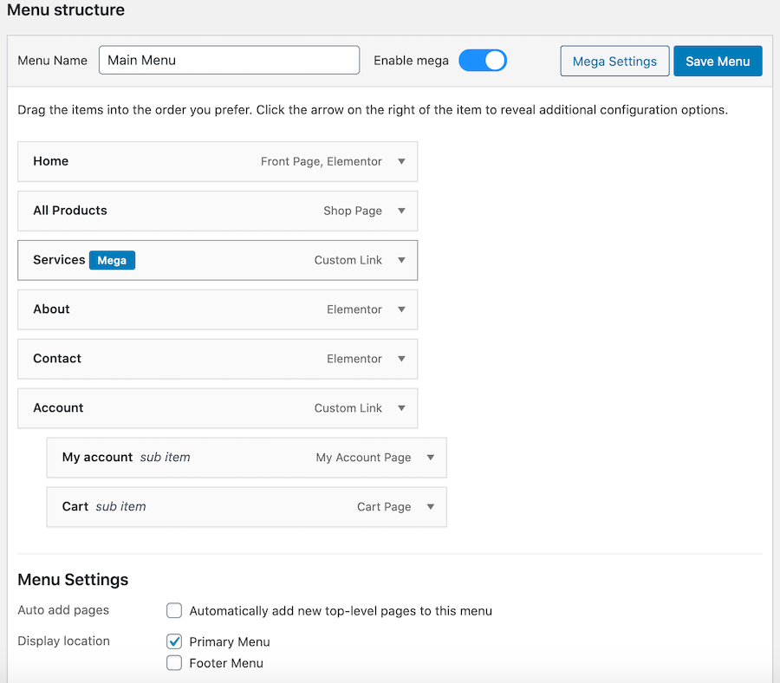Expand the Home menu item arrow
The height and width of the screenshot is (683, 780).
point(401,161)
